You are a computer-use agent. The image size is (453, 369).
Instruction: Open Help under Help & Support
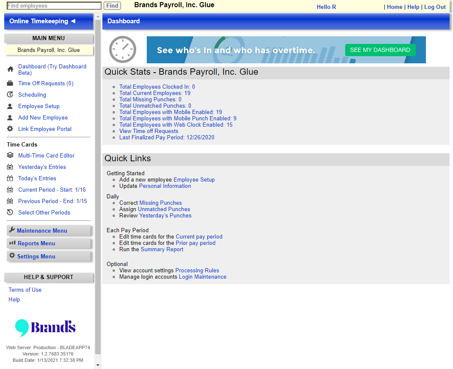tap(14, 299)
